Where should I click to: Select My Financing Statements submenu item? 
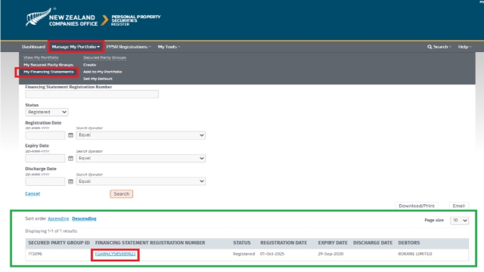click(x=48, y=72)
